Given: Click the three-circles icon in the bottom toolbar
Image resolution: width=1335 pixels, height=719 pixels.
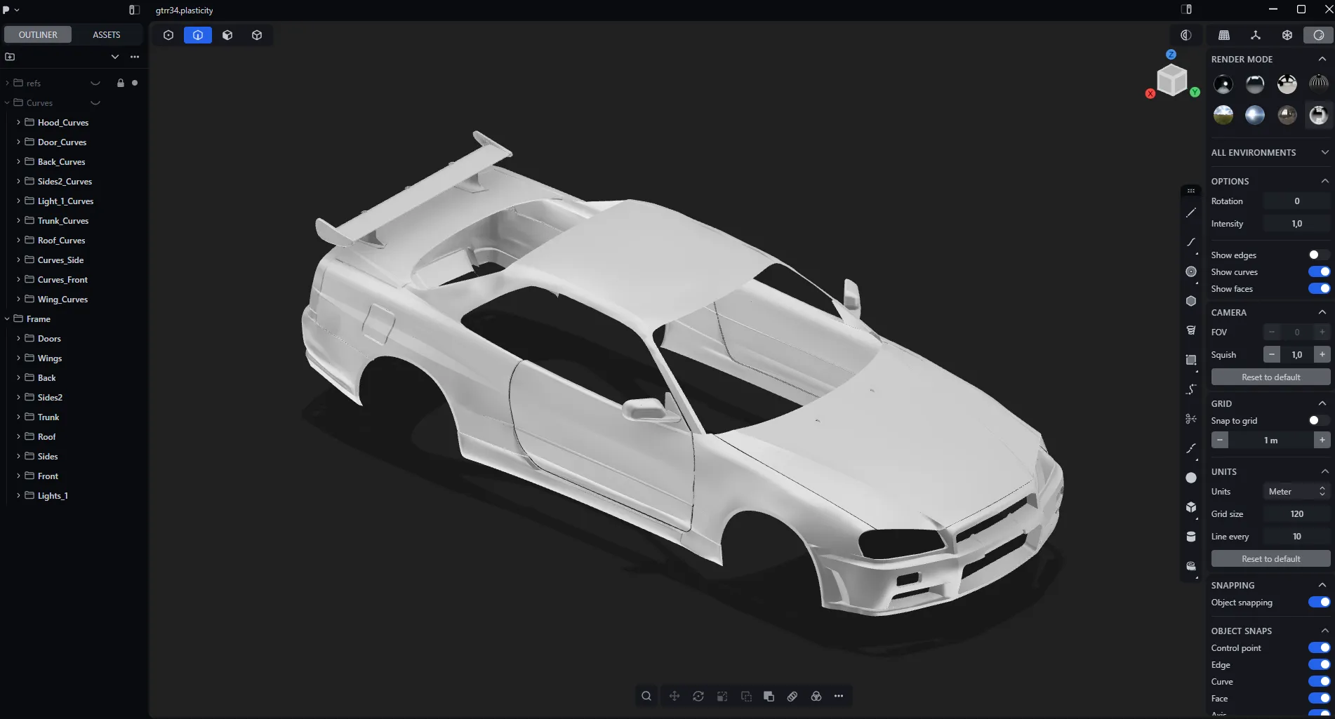Looking at the screenshot, I should 816,696.
